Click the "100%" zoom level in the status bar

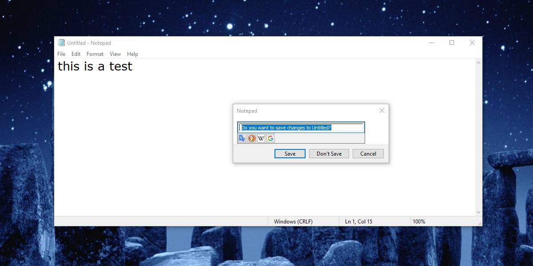(x=419, y=222)
